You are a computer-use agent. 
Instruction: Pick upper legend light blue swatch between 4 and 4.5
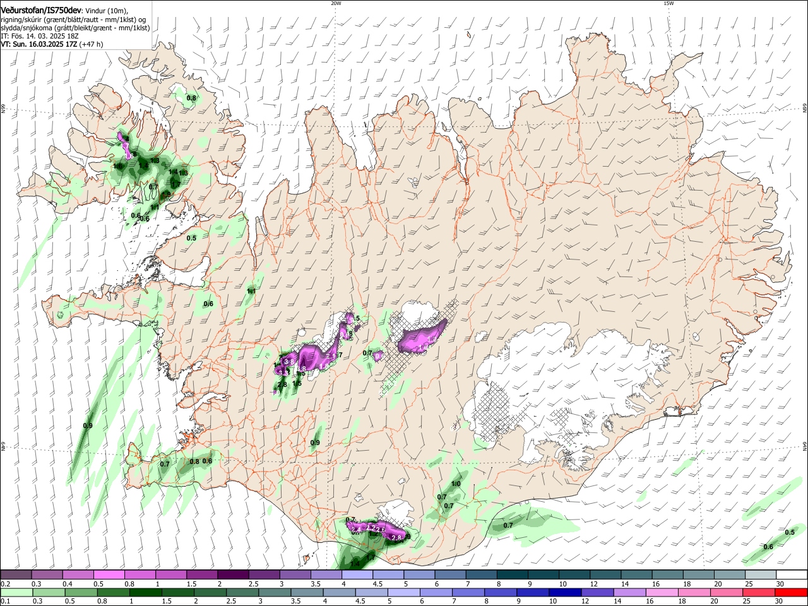click(357, 575)
